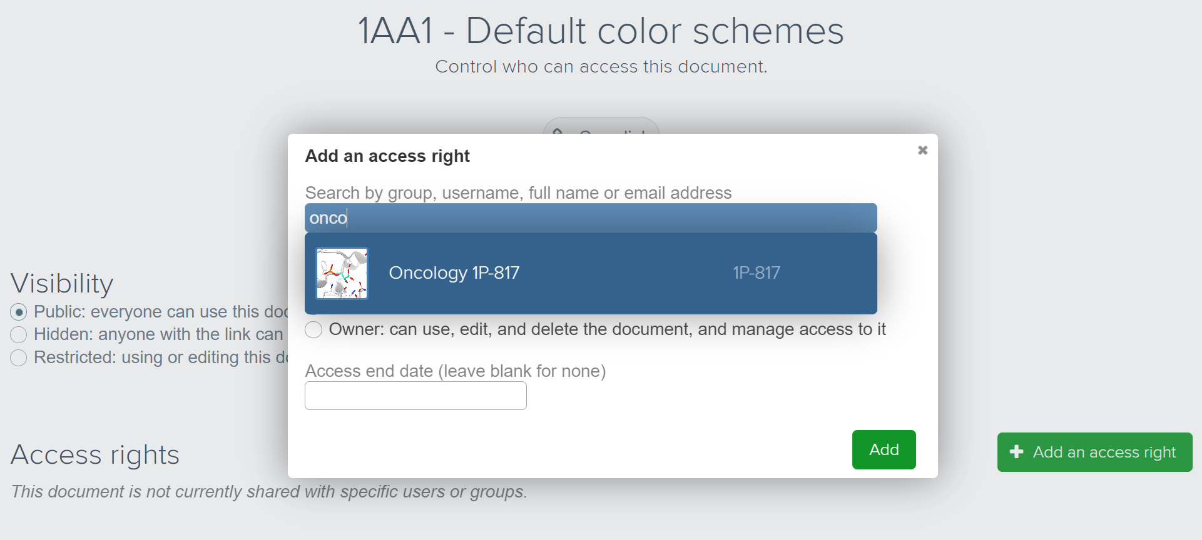This screenshot has width=1202, height=540.
Task: Select the Oncology 1P-817 group suggestion name
Action: (x=454, y=273)
